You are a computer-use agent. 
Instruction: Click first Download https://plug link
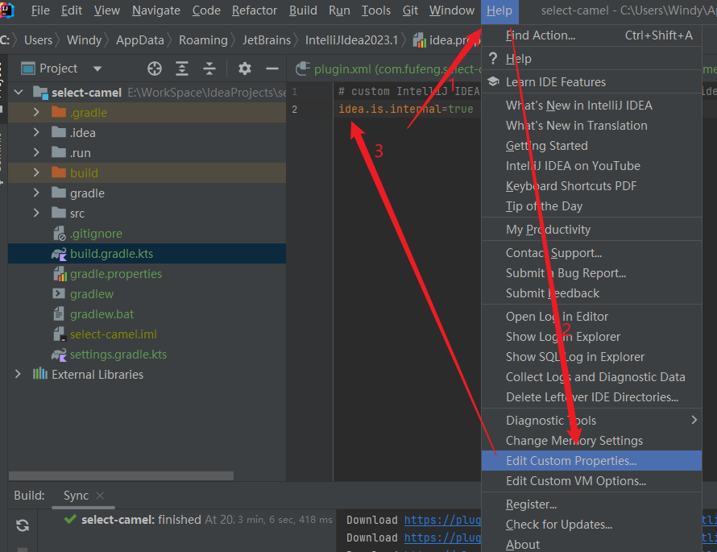[441, 520]
